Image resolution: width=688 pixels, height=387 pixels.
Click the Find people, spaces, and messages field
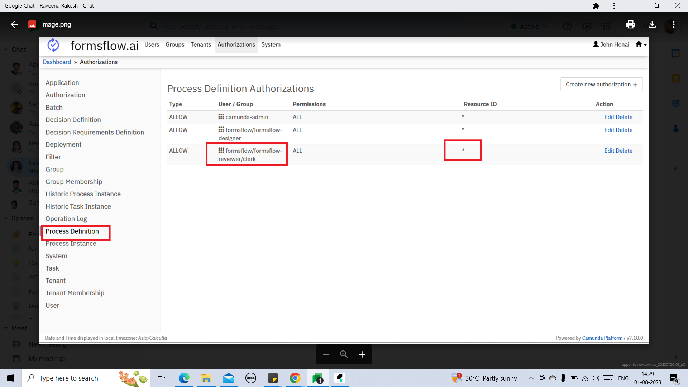pyautogui.click(x=221, y=26)
